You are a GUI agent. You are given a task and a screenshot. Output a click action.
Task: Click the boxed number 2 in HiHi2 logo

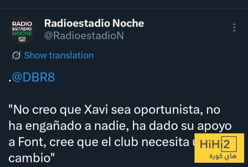point(229,144)
